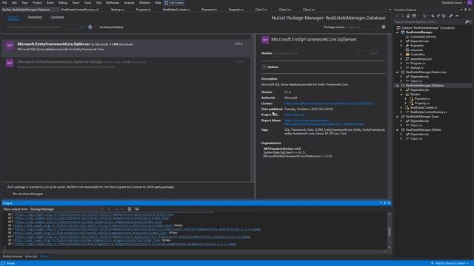Switch to NuGet browser bottom tab
Image resolution: width=474 pixels, height=266 pixels.
point(13,256)
